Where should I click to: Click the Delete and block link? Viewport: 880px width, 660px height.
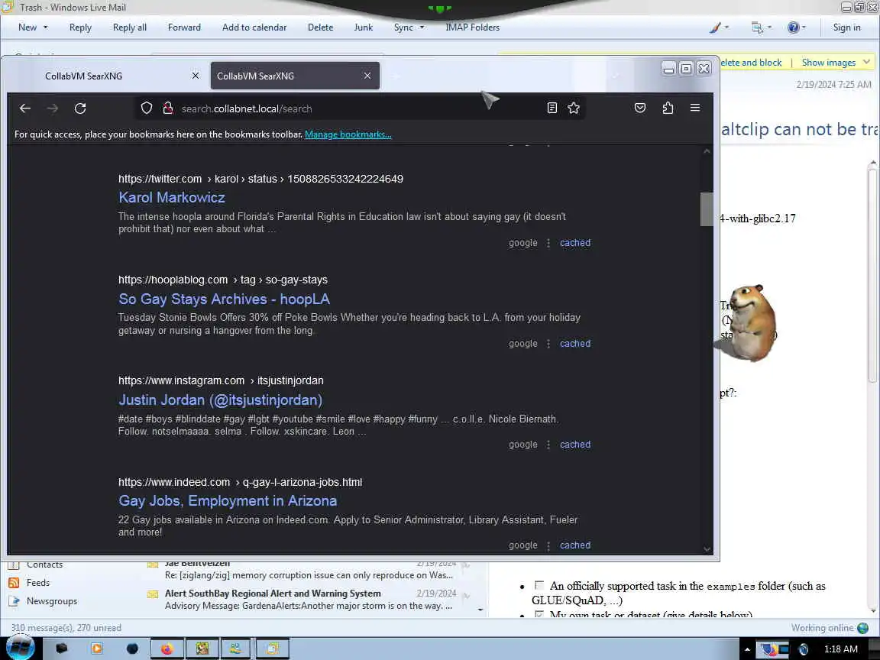tap(751, 63)
